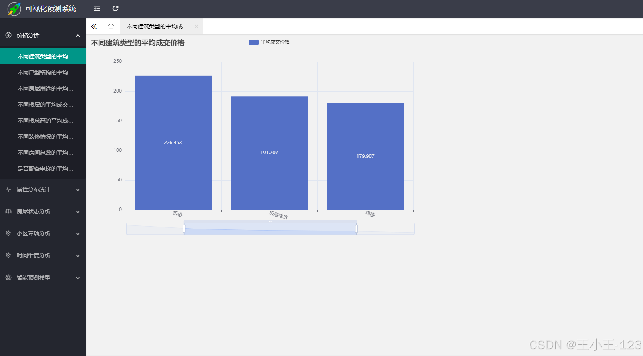The image size is (643, 356).
Task: Toggle the 平均成交价格 legend swatch
Action: [x=254, y=42]
